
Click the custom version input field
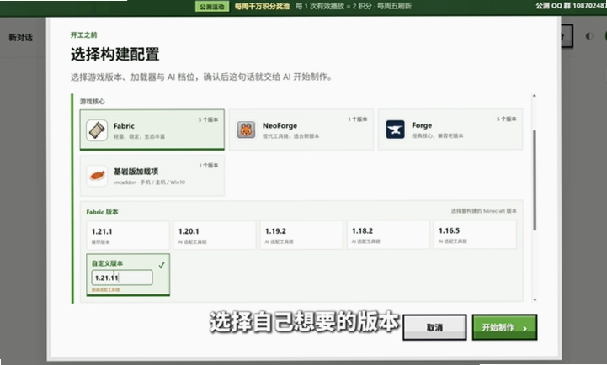coord(122,278)
